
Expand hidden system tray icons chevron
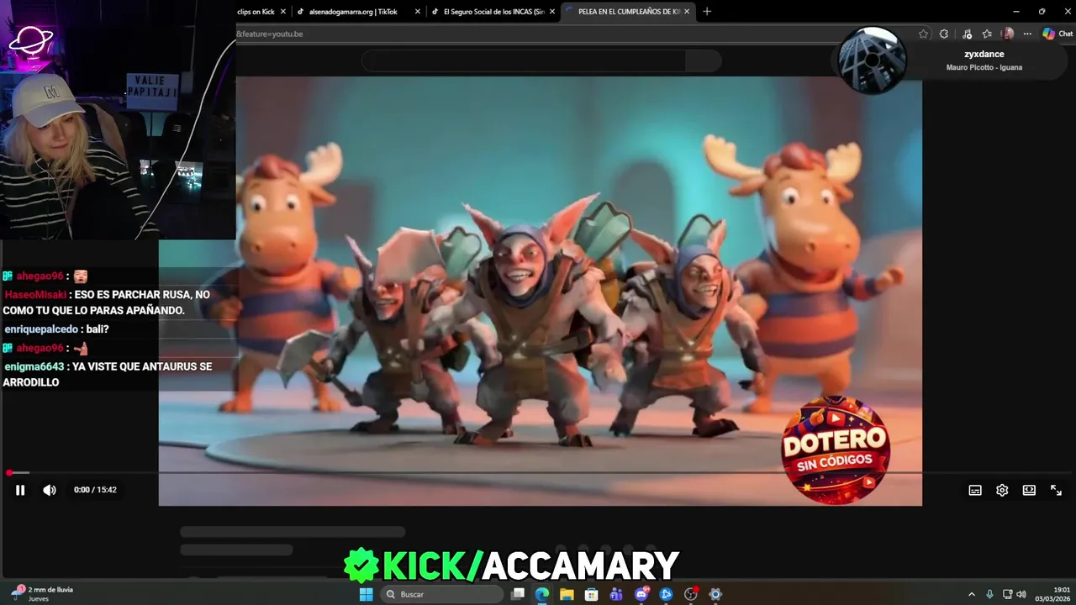pos(972,594)
